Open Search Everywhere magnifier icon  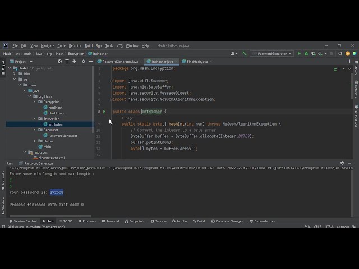click(340, 54)
